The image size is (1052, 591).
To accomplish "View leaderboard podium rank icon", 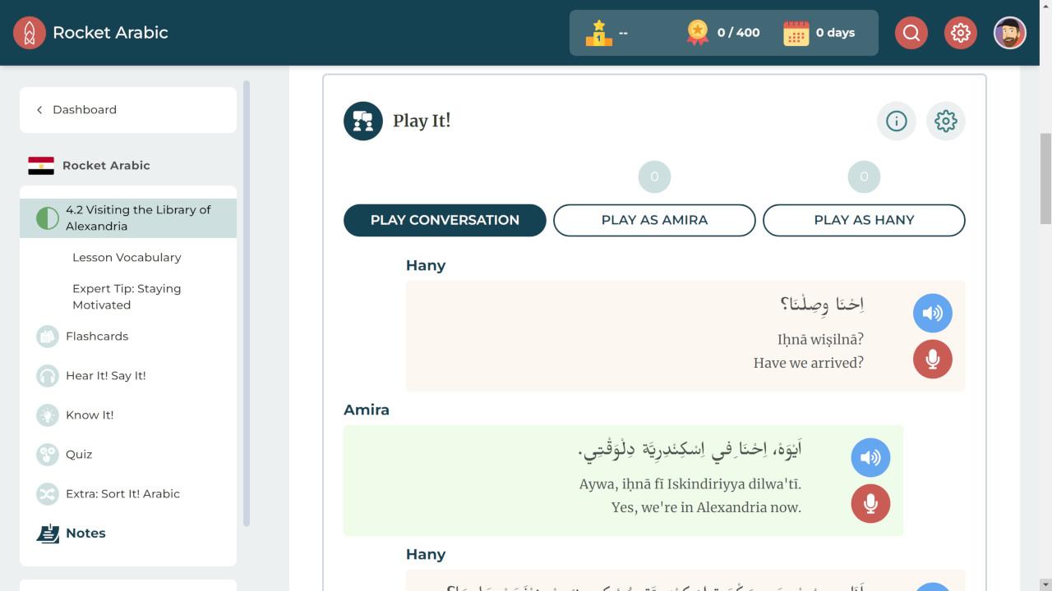I will (598, 33).
